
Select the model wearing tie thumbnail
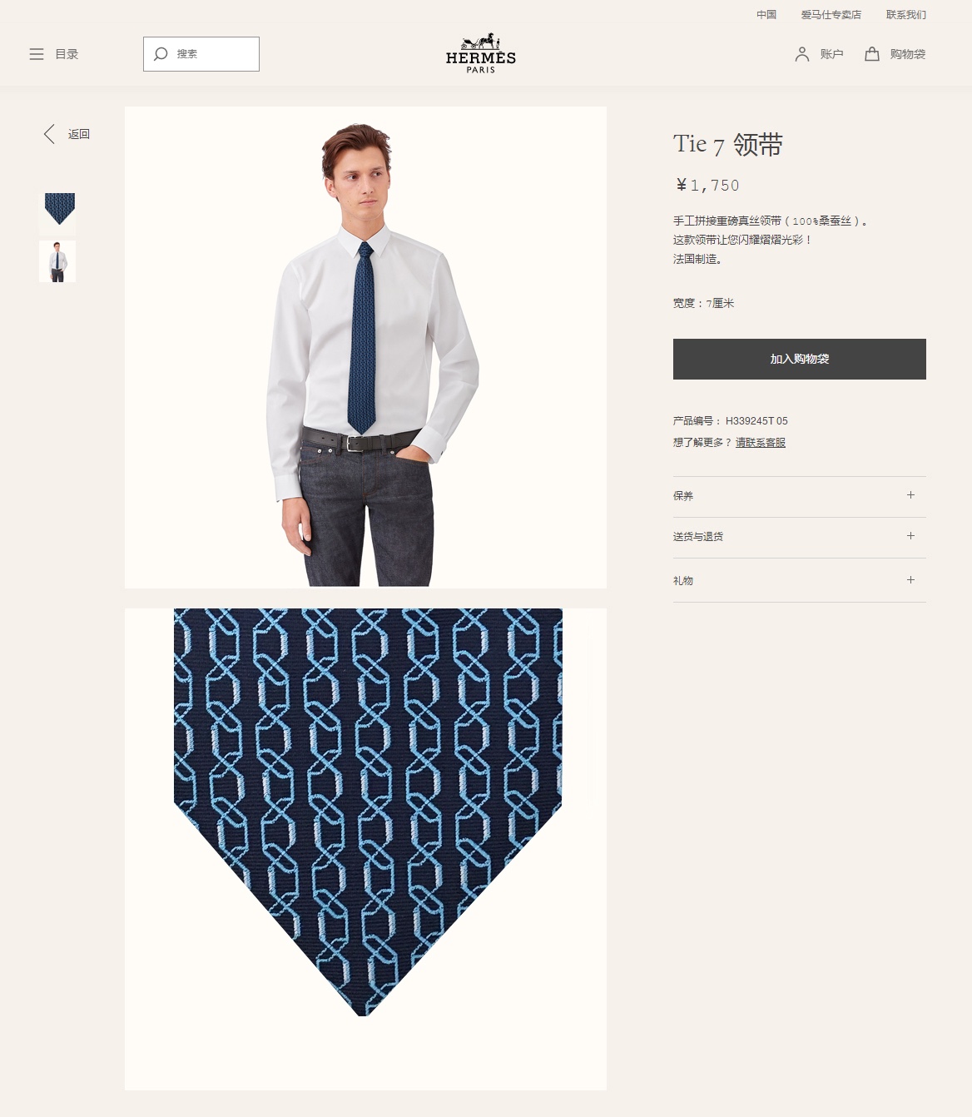(x=57, y=261)
